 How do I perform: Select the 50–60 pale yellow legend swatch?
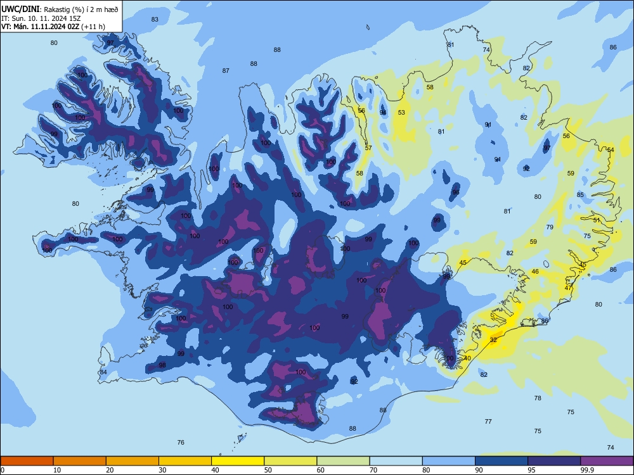click(x=290, y=461)
